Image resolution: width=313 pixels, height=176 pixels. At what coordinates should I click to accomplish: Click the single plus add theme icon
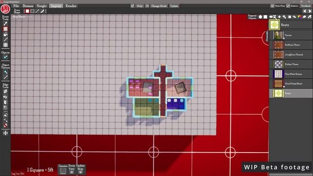click(x=279, y=17)
